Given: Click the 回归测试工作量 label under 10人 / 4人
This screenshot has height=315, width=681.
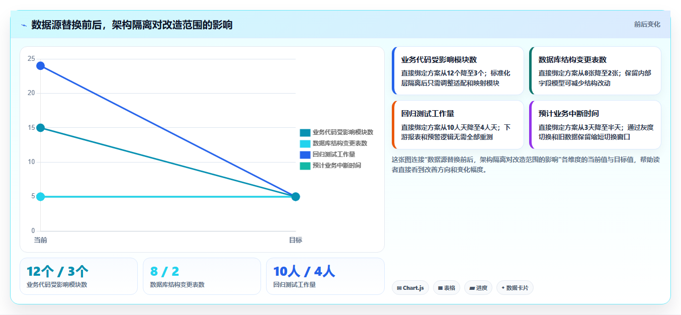Looking at the screenshot, I should pos(295,285).
